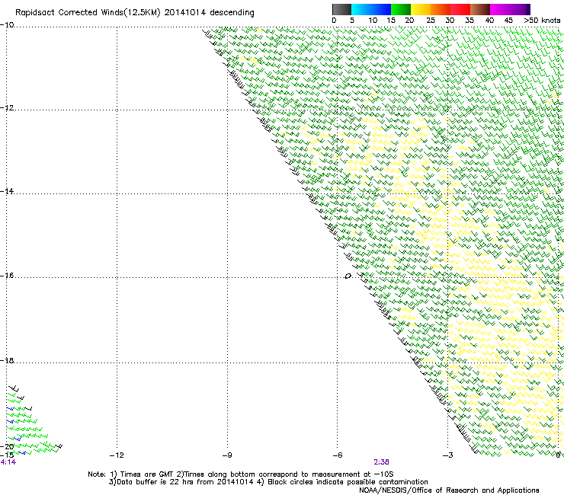Click the blue 10-15 knots legend segment
This screenshot has width=564, height=495.
381,9
